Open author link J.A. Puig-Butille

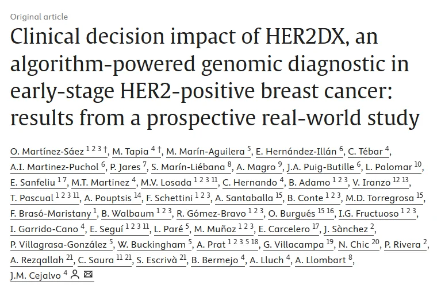click(317, 167)
